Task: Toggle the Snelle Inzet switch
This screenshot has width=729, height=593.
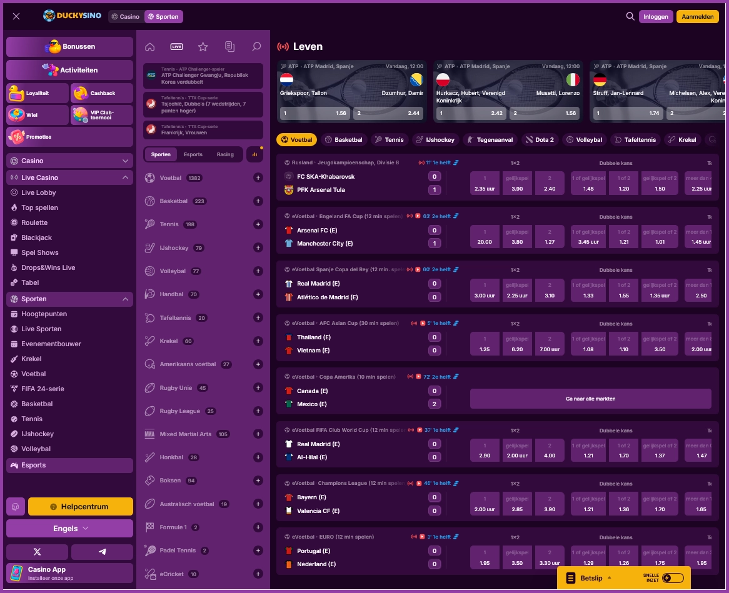Action: [673, 578]
